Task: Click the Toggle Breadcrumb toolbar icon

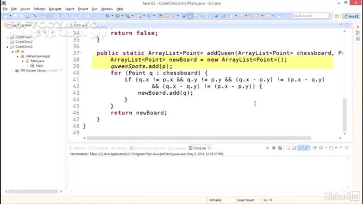Action: tap(184, 16)
